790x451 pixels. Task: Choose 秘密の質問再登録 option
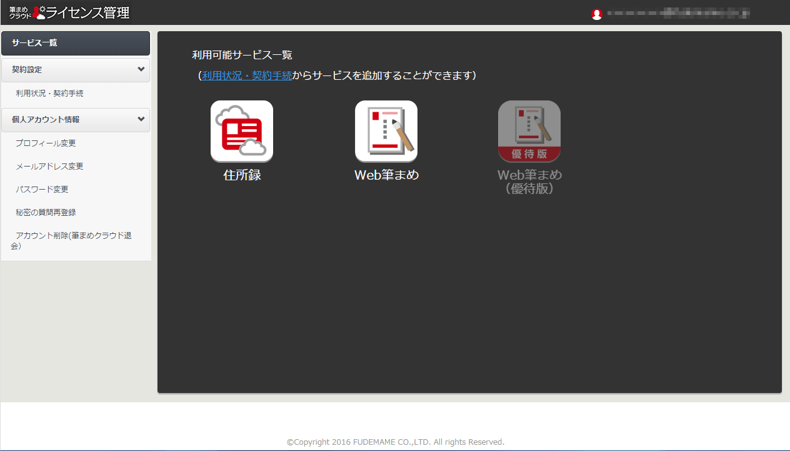point(46,213)
